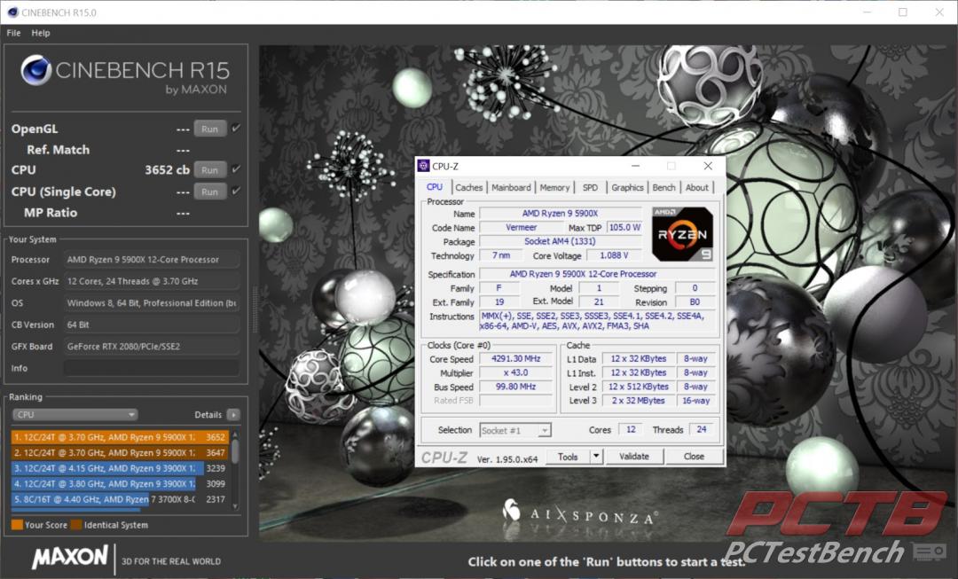Click the ranking list scroll-up arrow
The image size is (958, 579).
point(235,434)
